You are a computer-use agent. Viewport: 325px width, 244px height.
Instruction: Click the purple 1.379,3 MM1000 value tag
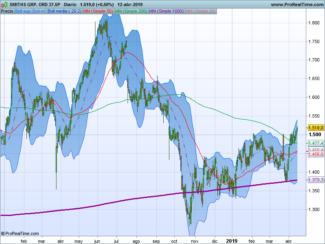coord(316,180)
